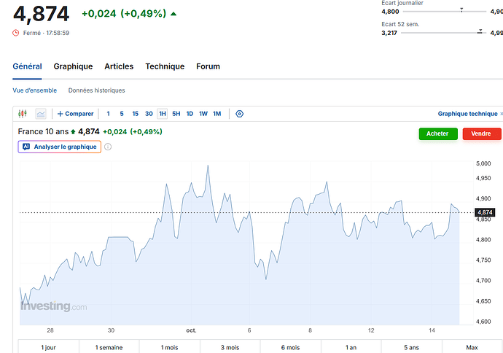Click Comparer to add a comparison

[x=75, y=114]
